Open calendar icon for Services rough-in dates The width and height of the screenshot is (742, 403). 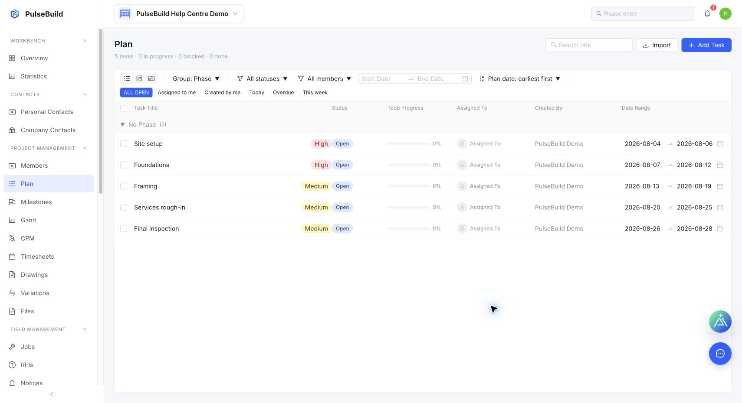[720, 208]
